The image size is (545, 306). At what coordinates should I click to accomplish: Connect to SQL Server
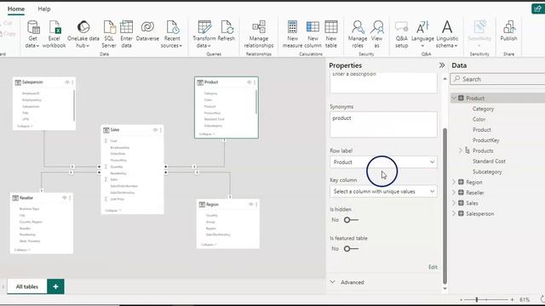[109, 34]
